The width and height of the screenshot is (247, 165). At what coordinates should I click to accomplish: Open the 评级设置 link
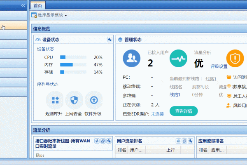(219, 66)
